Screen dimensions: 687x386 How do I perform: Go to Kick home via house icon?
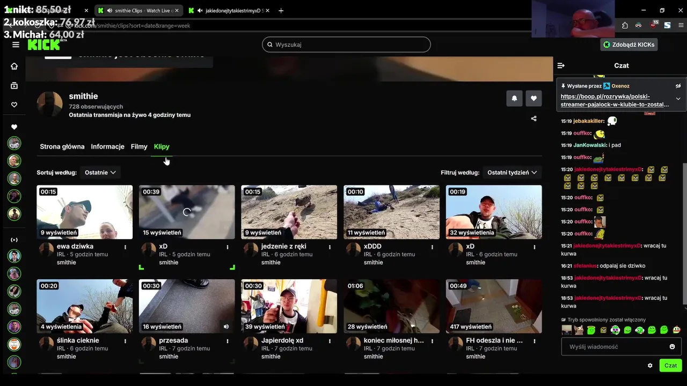(14, 66)
